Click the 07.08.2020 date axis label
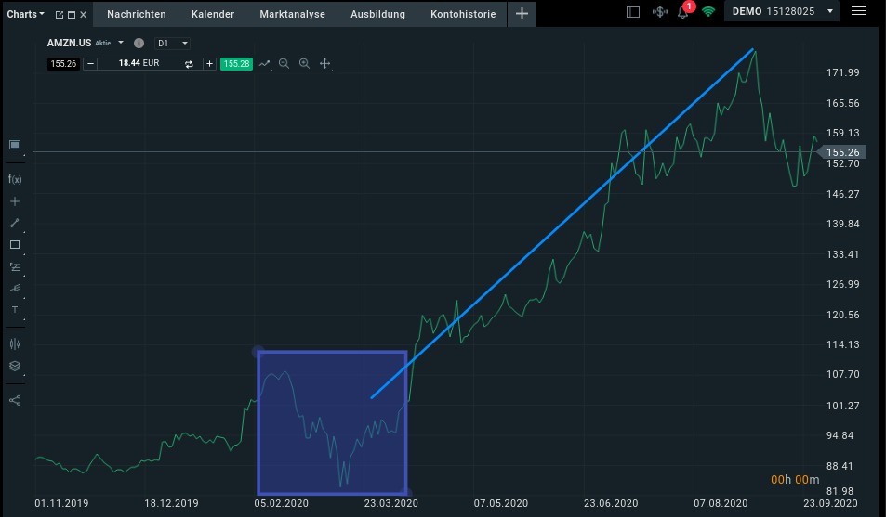Viewport: 886px width, 517px height. [x=721, y=503]
